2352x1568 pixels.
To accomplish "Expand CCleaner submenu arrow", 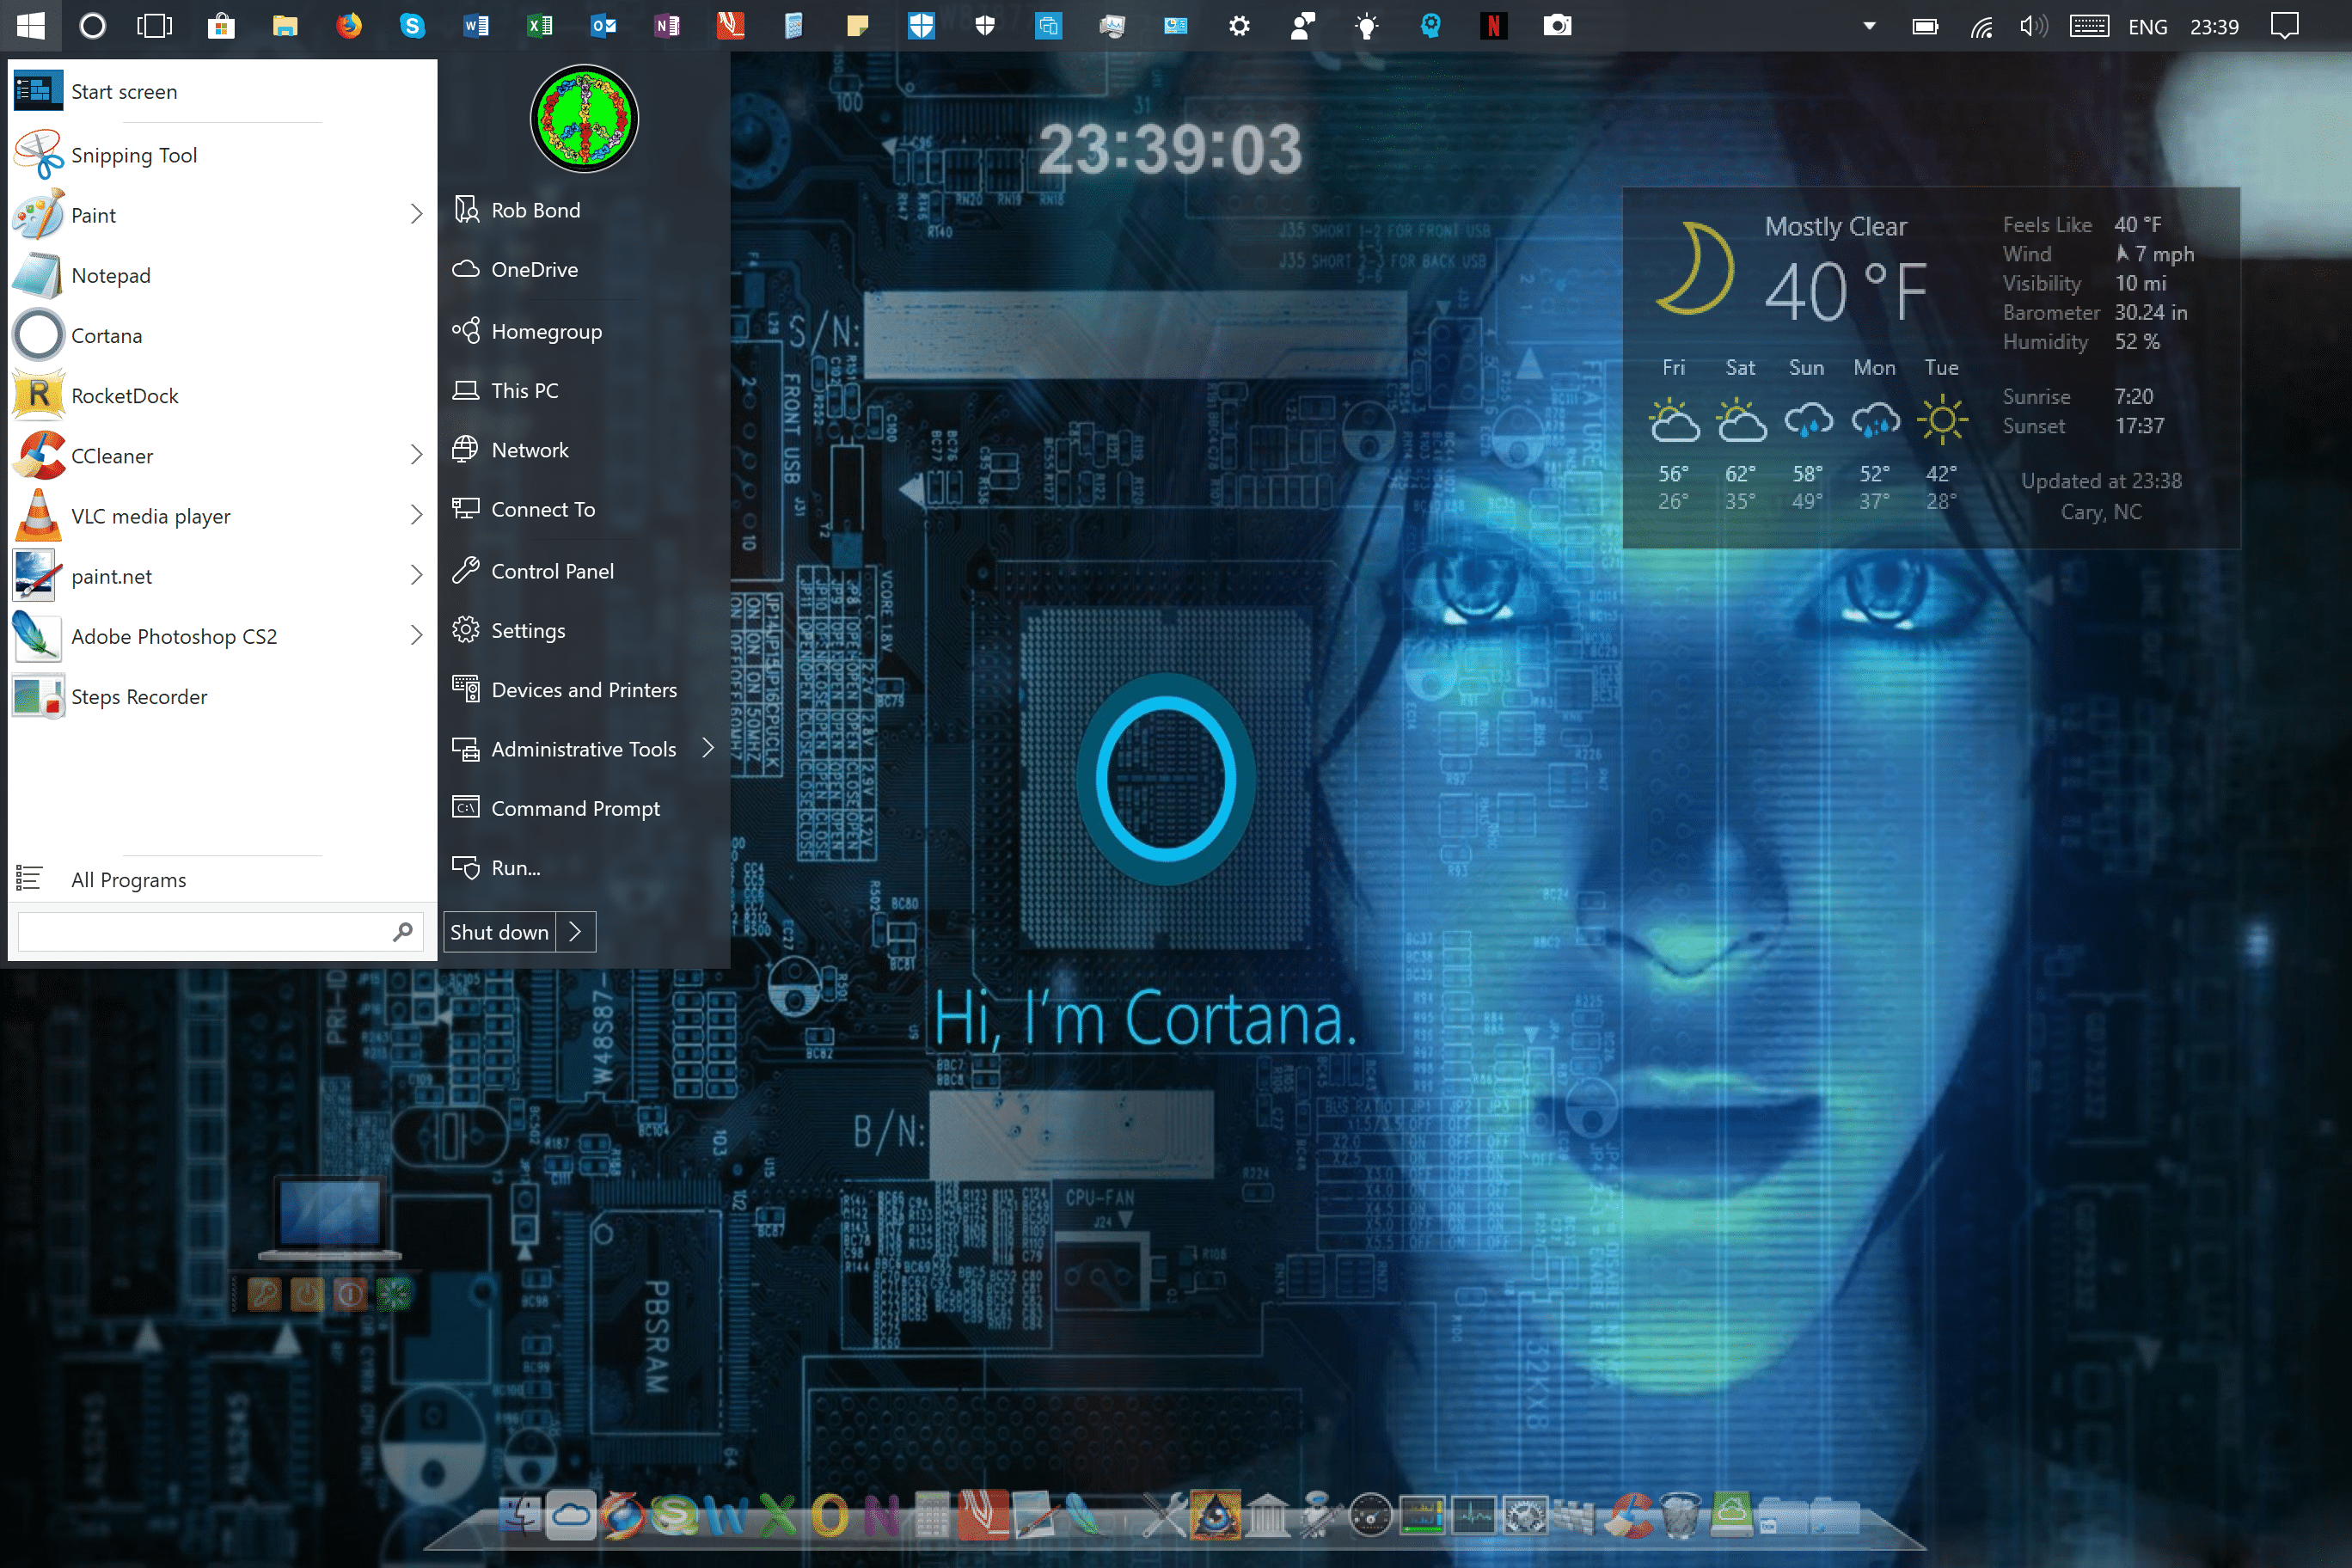I will (x=416, y=455).
